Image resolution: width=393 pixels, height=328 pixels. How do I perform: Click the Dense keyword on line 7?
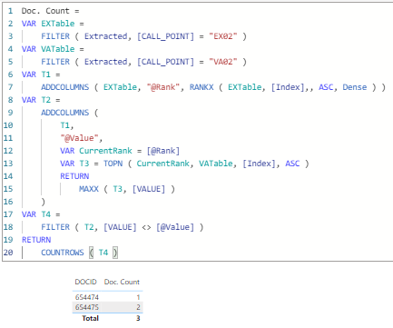tap(355, 87)
